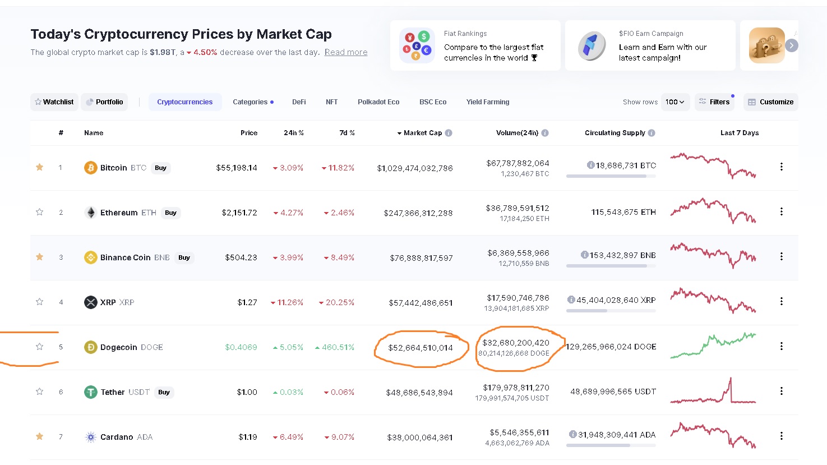The image size is (827, 465).
Task: Sort by the 7d % column
Action: (x=346, y=133)
